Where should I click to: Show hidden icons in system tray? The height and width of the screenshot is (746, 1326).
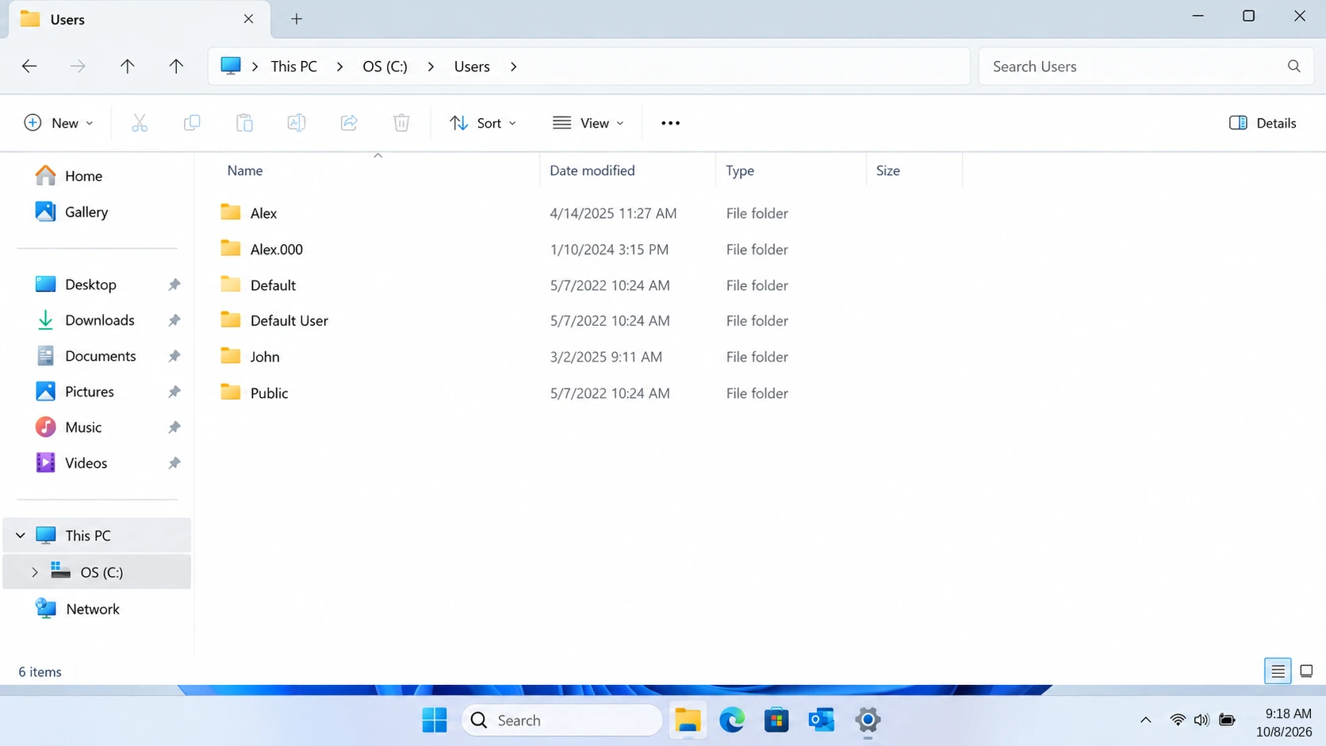(1145, 720)
